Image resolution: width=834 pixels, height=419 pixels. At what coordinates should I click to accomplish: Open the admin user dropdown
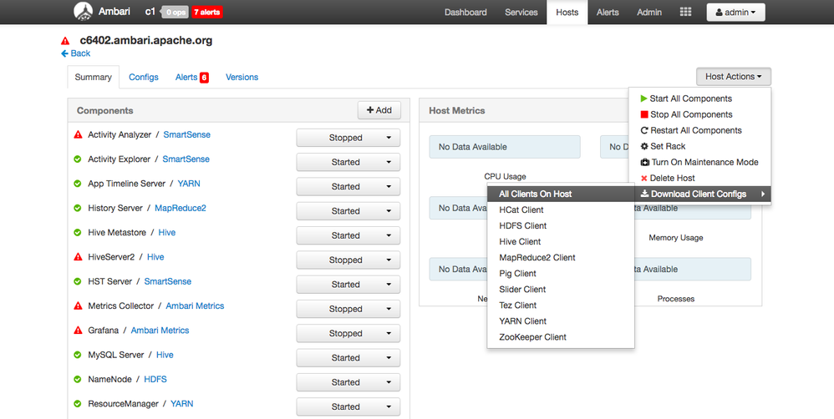point(735,13)
